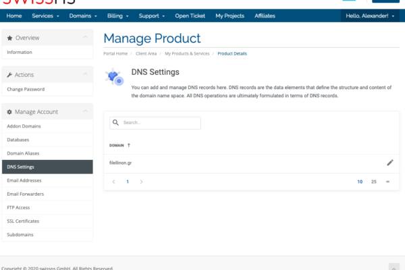The height and width of the screenshot is (270, 405).
Task: Click the scroll-to-top arrow in footer
Action: point(394,267)
